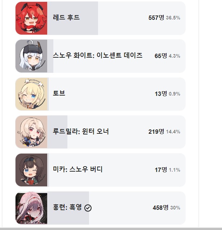222x230 pixels.
Task: Select the blonde 토브 character avatar
Action: click(x=31, y=94)
